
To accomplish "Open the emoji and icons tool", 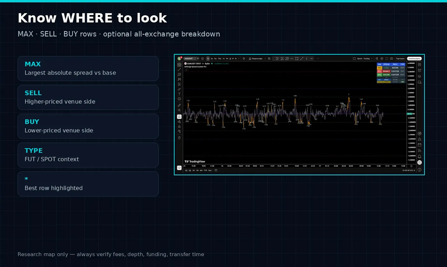I will 179,99.
